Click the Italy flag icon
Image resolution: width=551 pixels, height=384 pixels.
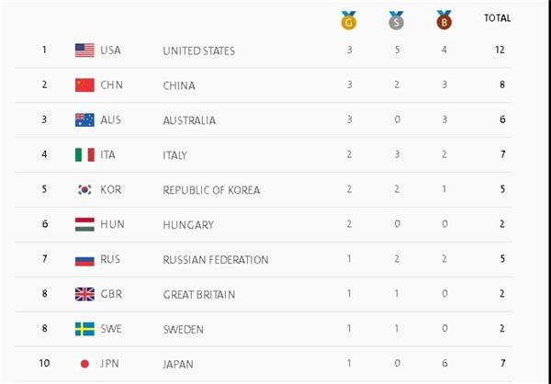pos(84,155)
